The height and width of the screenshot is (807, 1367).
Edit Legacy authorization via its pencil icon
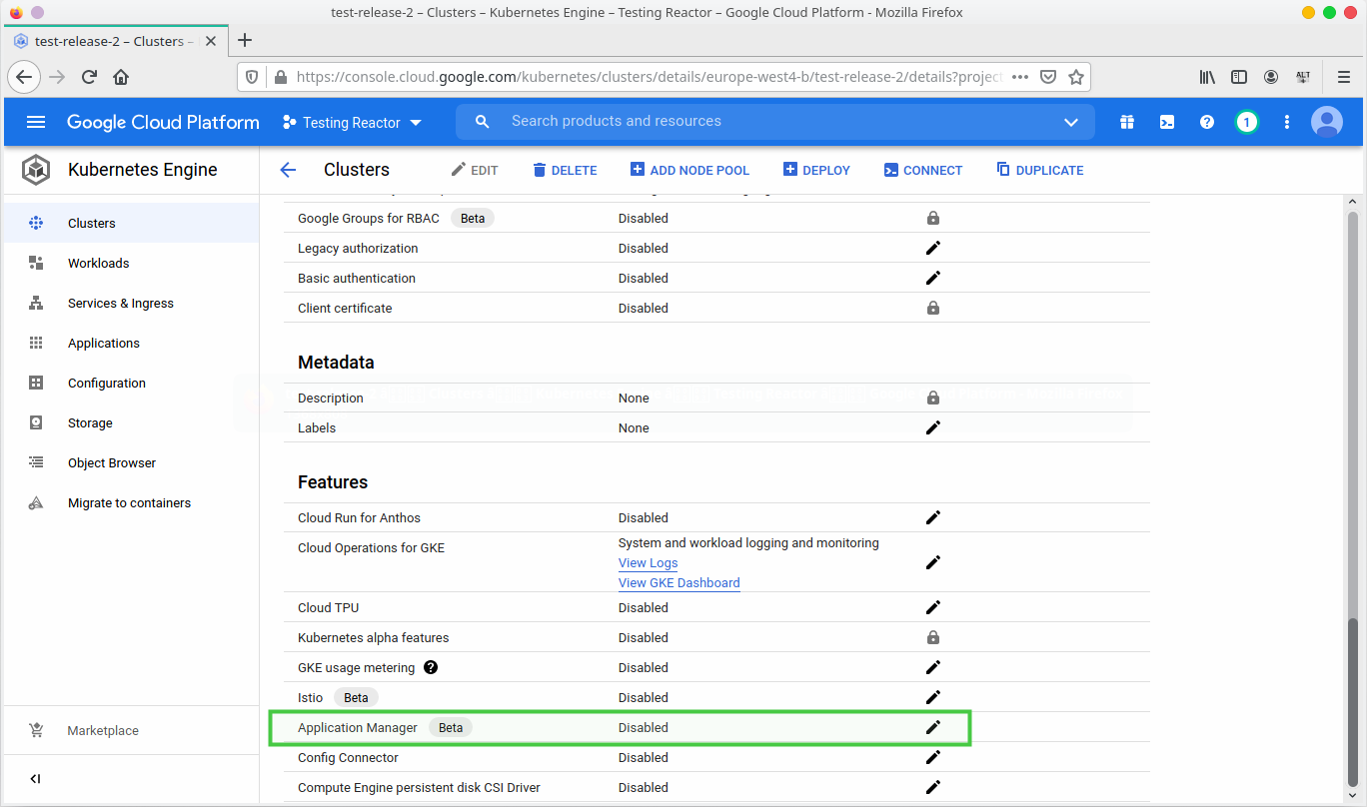933,248
